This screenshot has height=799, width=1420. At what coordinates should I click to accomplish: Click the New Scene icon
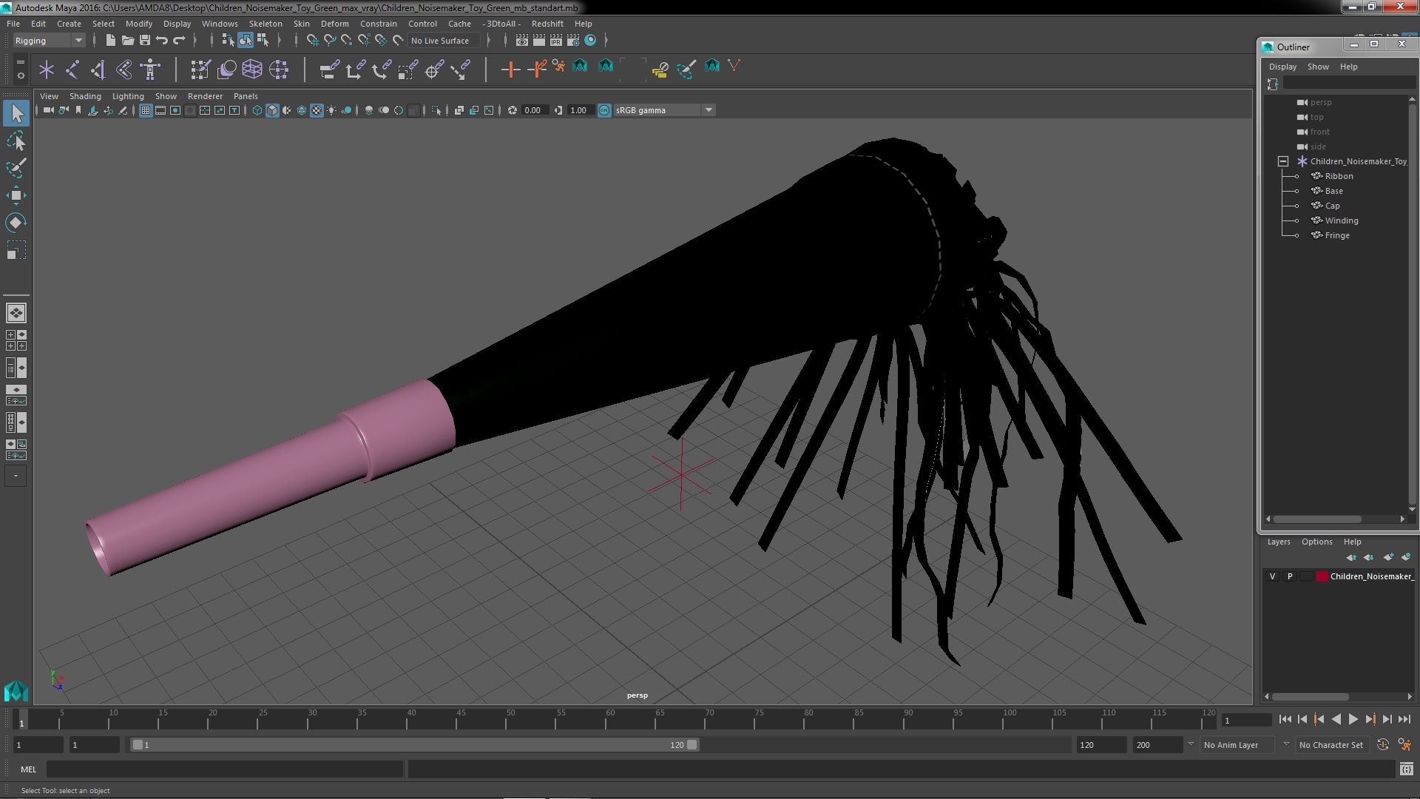click(110, 40)
